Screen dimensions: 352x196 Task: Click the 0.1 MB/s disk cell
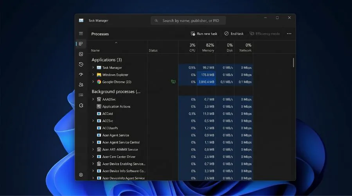pos(225,82)
